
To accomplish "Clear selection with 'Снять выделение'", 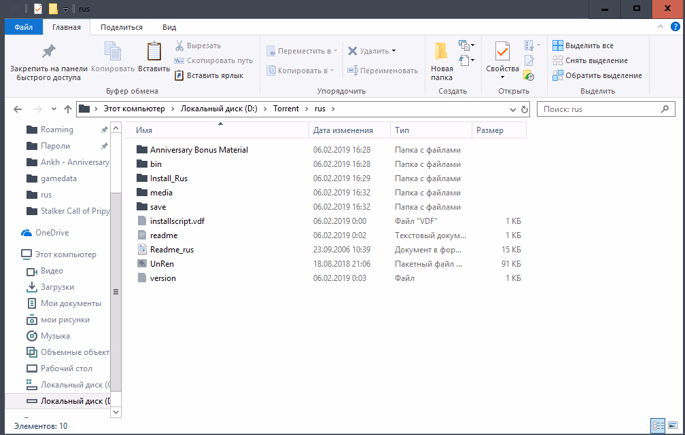I will click(559, 60).
